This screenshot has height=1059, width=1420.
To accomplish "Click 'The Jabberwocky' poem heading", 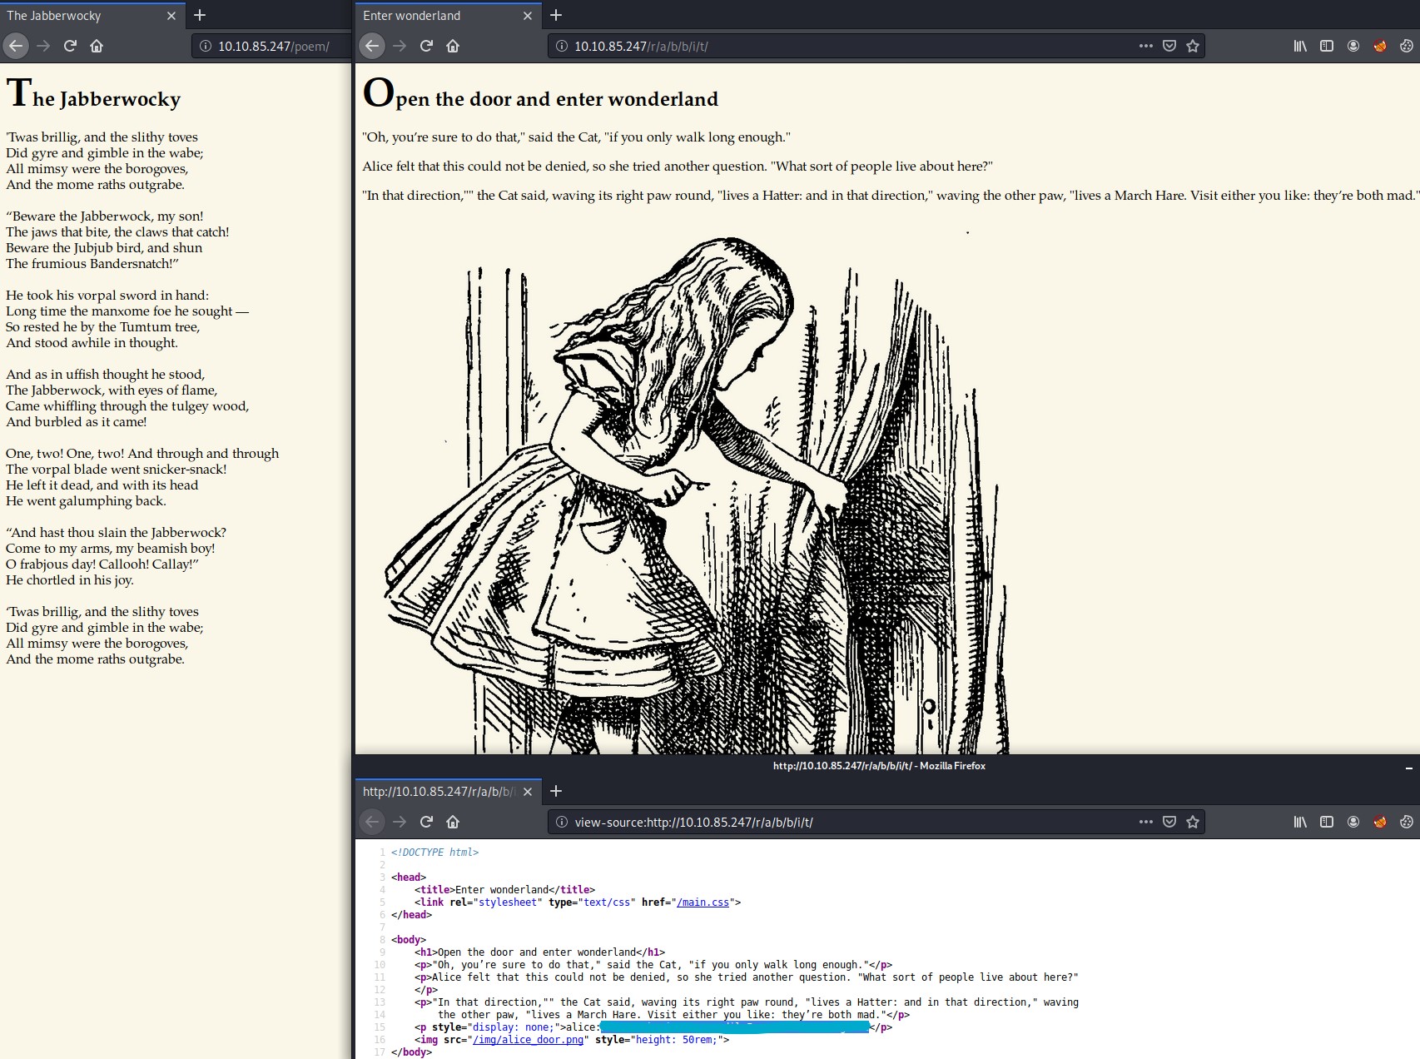I will tap(93, 93).
